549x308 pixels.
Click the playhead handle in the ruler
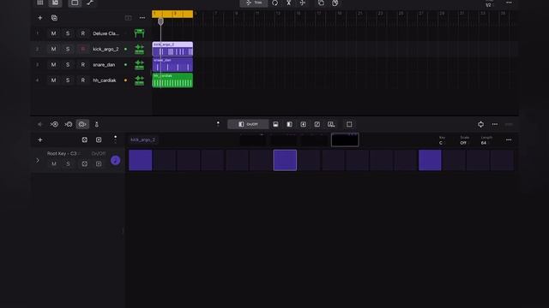160,21
